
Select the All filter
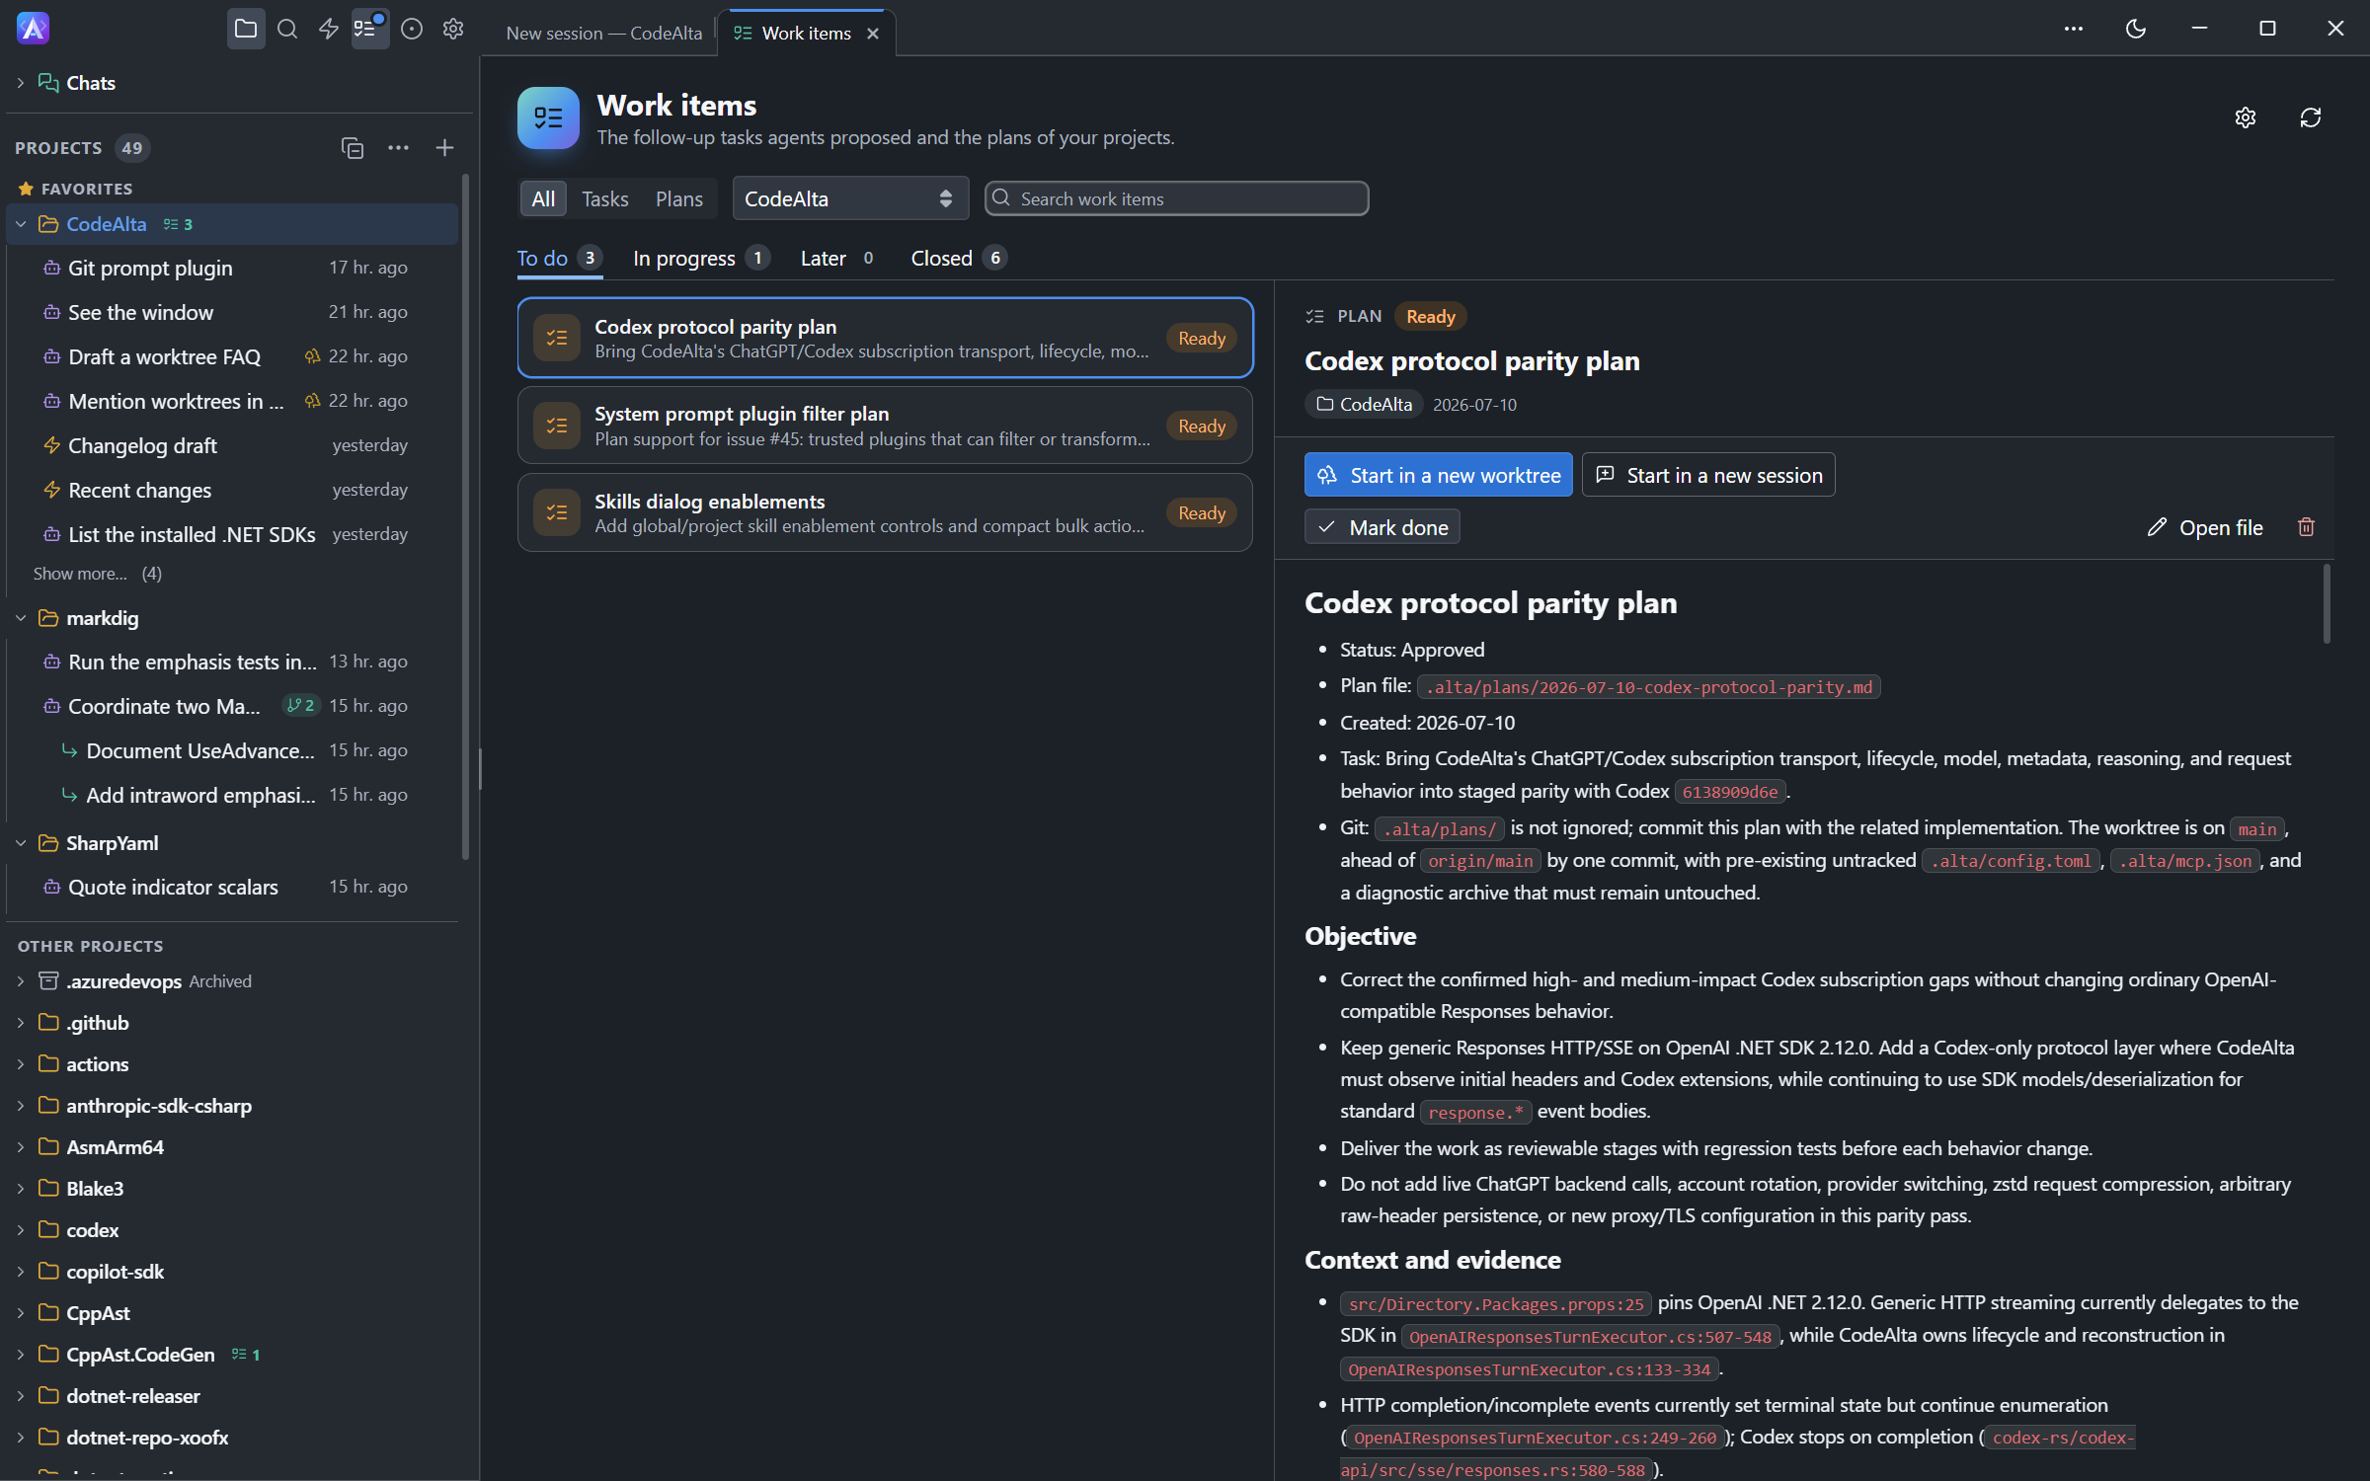pyautogui.click(x=543, y=198)
